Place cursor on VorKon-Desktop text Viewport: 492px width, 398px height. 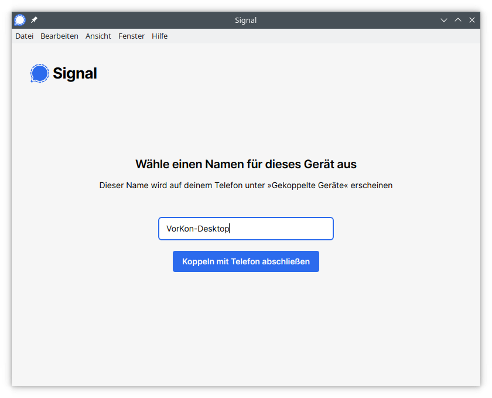pyautogui.click(x=197, y=229)
